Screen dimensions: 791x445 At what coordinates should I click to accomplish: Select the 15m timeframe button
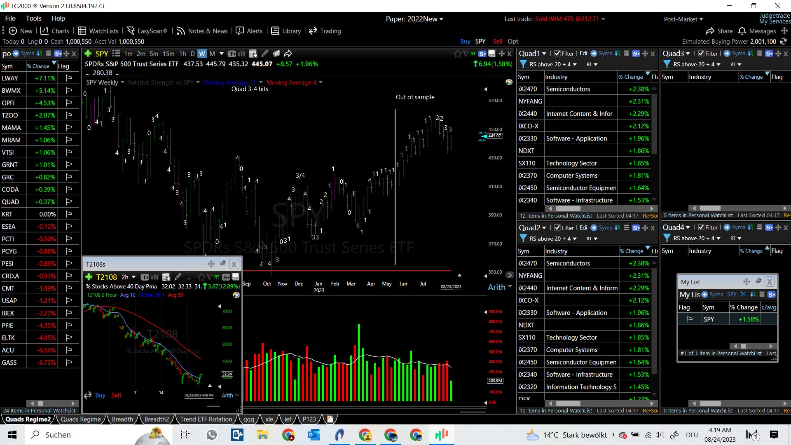[168, 54]
